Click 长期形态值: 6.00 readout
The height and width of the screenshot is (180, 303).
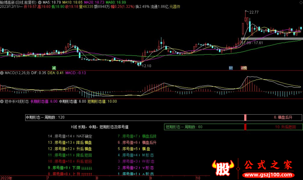point(44,102)
